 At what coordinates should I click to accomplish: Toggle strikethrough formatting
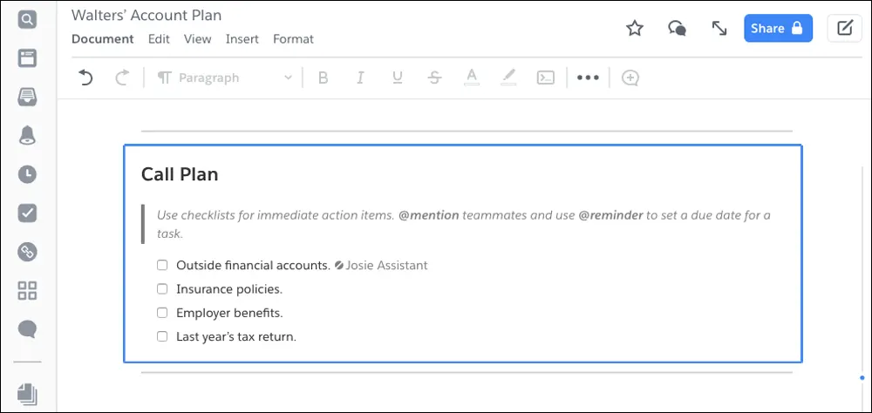pos(434,78)
